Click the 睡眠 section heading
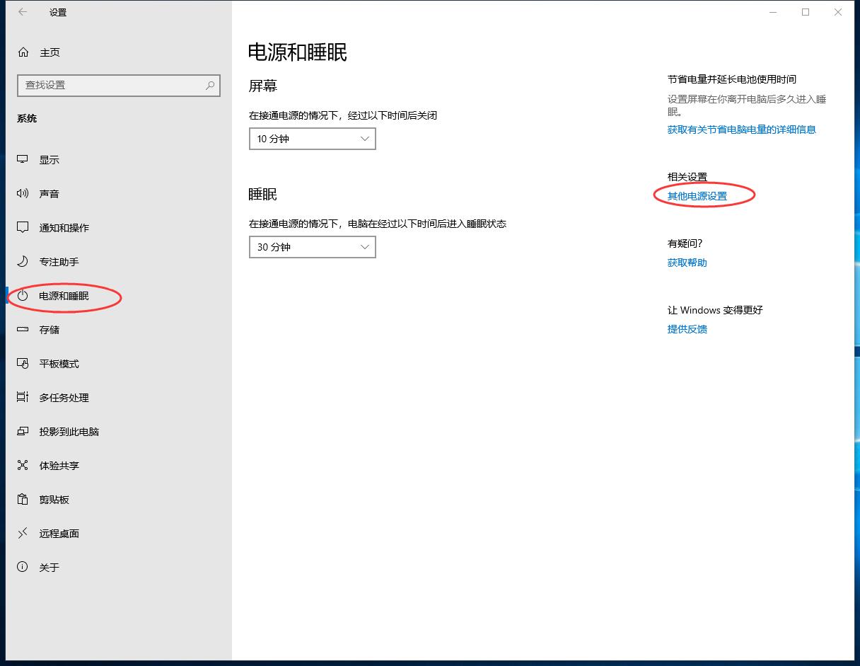This screenshot has height=666, width=860. pyautogui.click(x=263, y=195)
